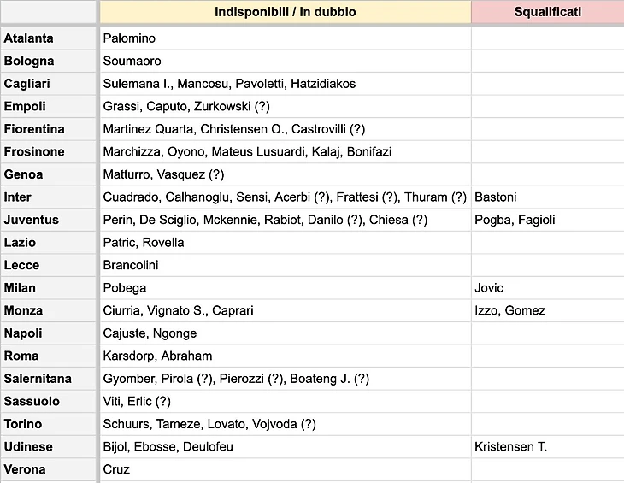Select the Juventus unavailable players cell
Image resolution: width=624 pixels, height=483 pixels.
[286, 220]
